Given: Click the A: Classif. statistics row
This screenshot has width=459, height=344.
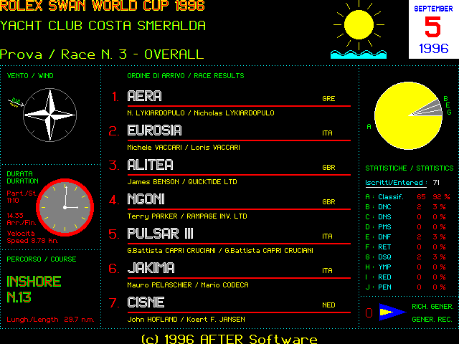Looking at the screenshot, I should click(x=407, y=197).
